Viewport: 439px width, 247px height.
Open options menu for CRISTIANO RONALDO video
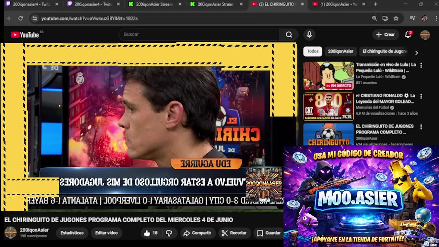pyautogui.click(x=421, y=96)
